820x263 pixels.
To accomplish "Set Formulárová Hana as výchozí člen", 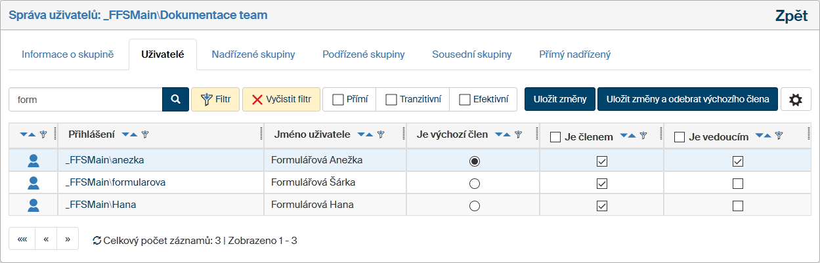I will (475, 205).
